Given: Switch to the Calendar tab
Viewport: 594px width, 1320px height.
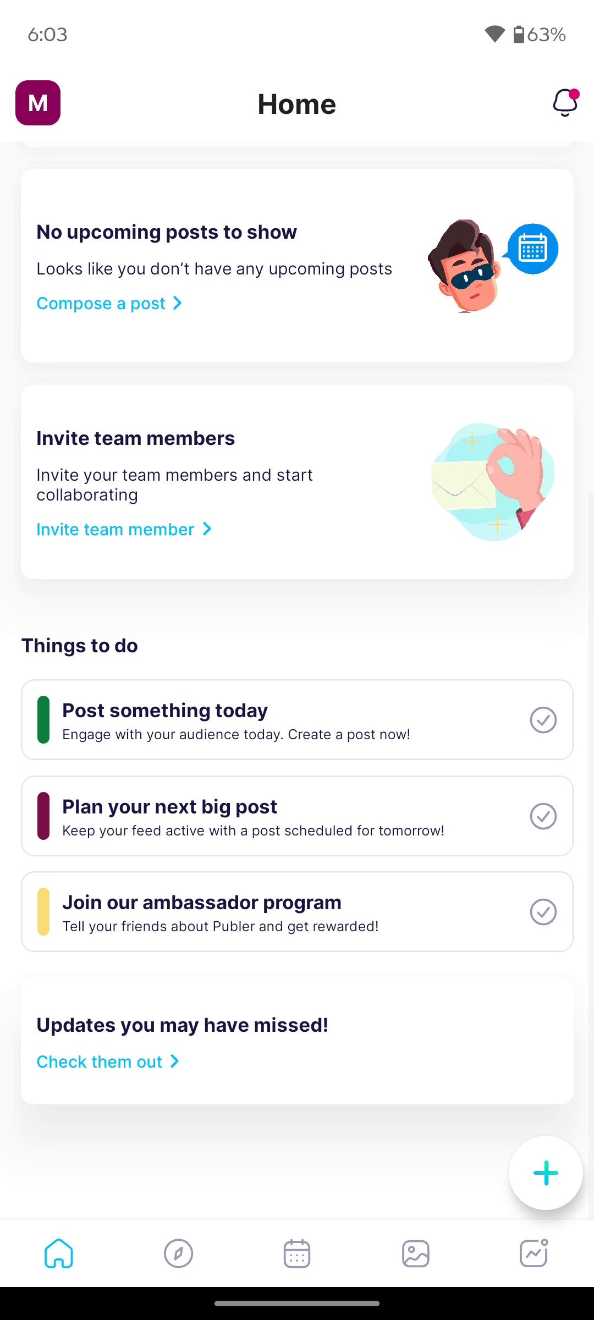Looking at the screenshot, I should coord(296,1253).
